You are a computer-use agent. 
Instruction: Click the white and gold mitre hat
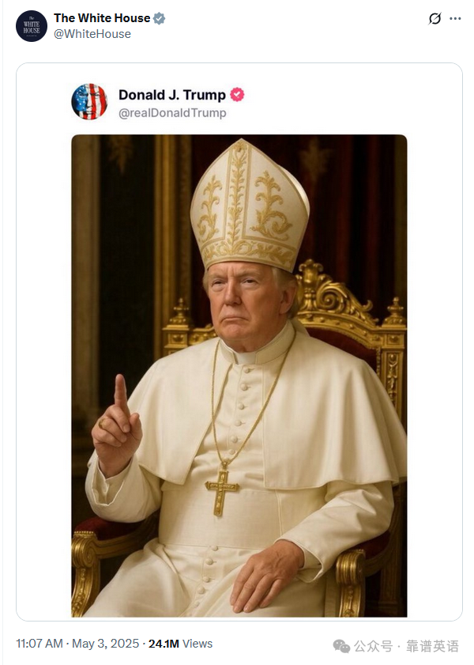point(250,206)
